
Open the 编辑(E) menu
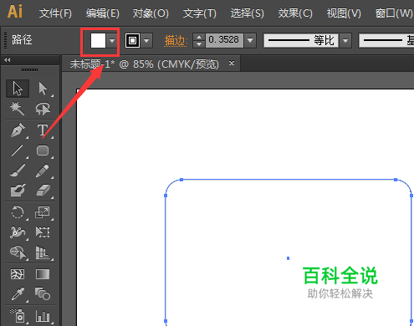point(103,13)
